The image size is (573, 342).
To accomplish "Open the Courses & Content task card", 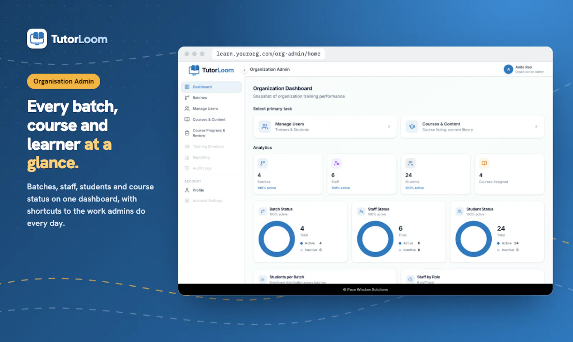I will click(472, 127).
